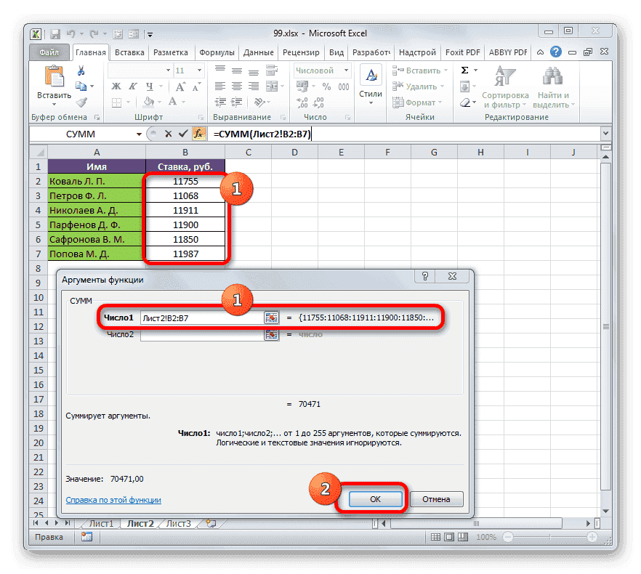The height and width of the screenshot is (574, 641).
Task: Click the Insert Function (fx) icon
Action: pyautogui.click(x=198, y=134)
